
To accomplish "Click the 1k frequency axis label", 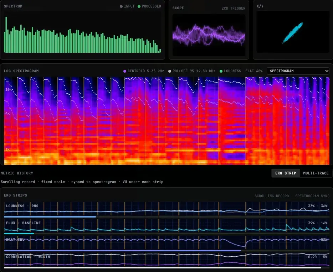I will coord(7,149).
